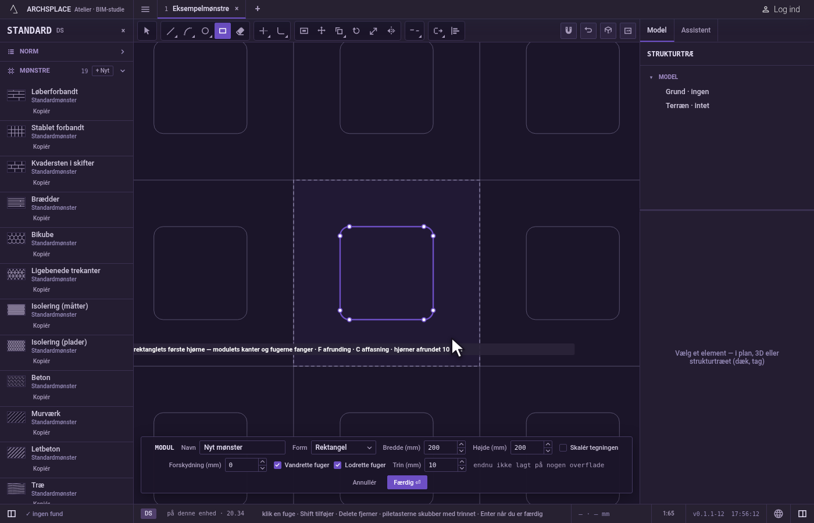Toggle the magnet snapping icon
The image size is (814, 523).
pyautogui.click(x=569, y=31)
